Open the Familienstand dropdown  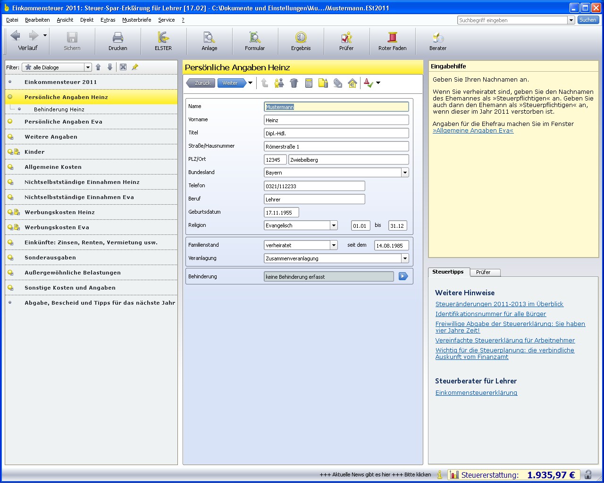click(x=334, y=245)
